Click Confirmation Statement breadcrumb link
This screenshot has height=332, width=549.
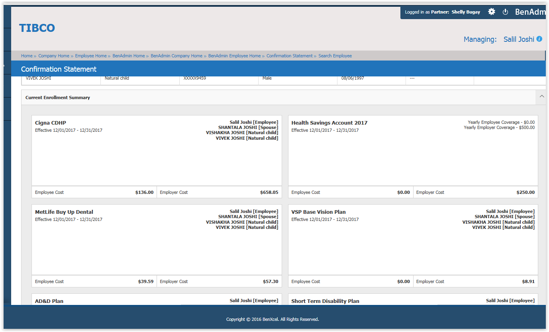[x=290, y=56]
